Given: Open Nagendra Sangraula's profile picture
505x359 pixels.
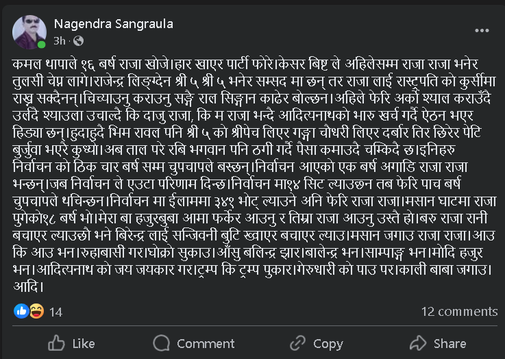Looking at the screenshot, I should [29, 32].
